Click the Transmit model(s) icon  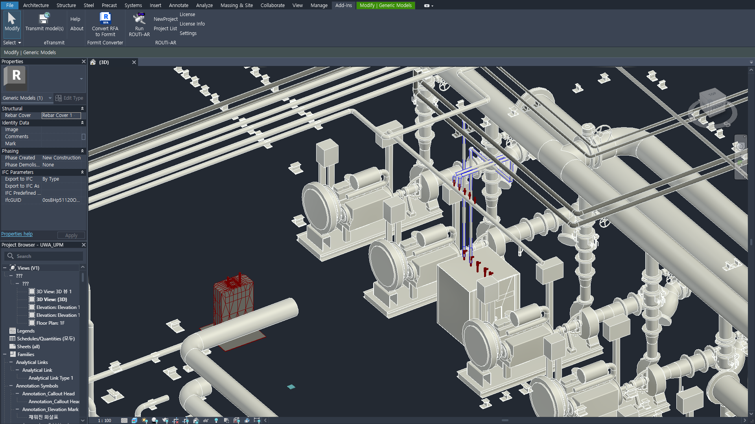click(44, 18)
